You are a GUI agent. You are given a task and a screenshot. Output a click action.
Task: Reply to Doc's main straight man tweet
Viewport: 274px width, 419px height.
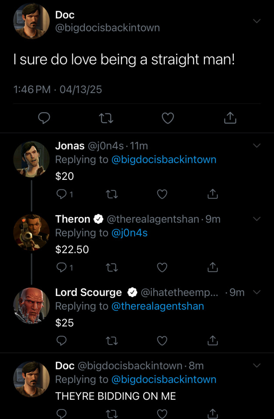44,118
